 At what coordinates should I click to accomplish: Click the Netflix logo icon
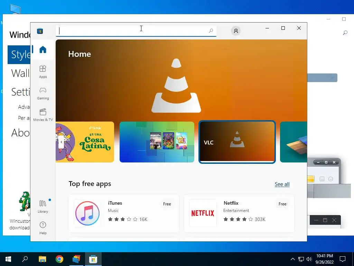[x=203, y=213]
